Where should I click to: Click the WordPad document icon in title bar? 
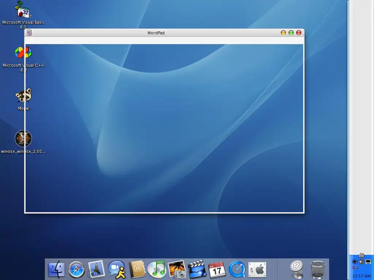point(29,32)
